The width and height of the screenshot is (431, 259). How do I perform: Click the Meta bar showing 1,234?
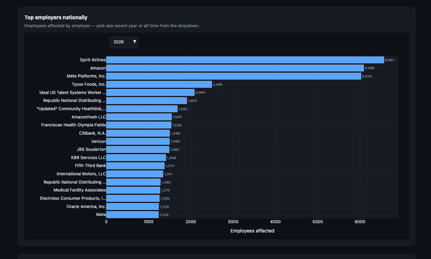coord(133,215)
